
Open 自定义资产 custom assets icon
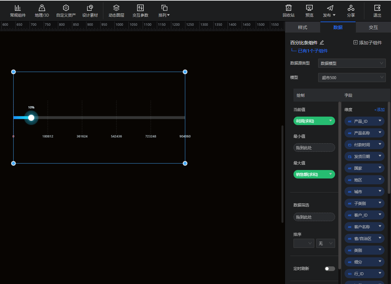66,8
